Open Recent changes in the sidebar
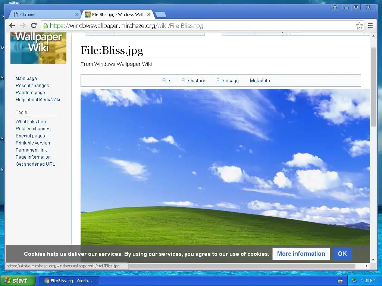 [x=32, y=85]
